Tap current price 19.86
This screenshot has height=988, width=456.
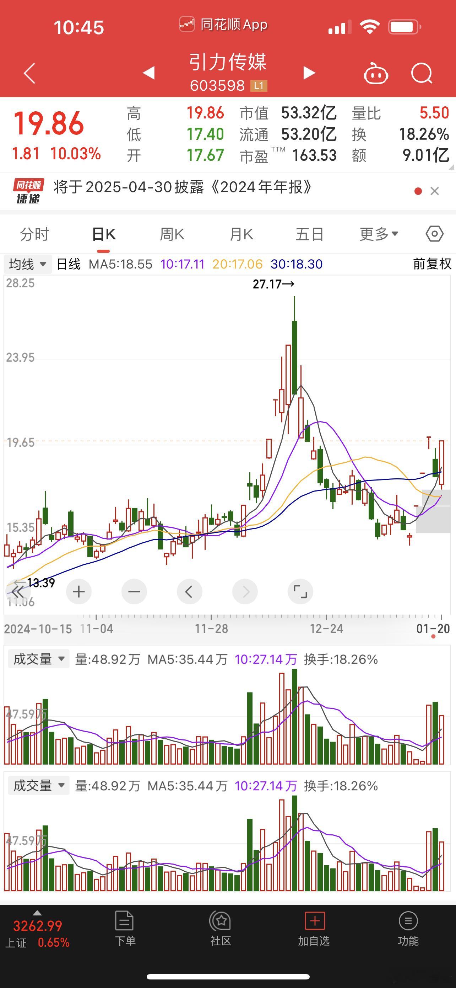(x=49, y=123)
